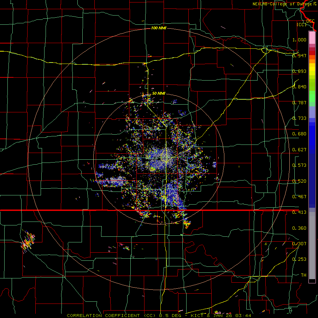Click the 0.680 scale value
Image resolution: width=318 pixels, height=318 pixels.
click(x=299, y=134)
